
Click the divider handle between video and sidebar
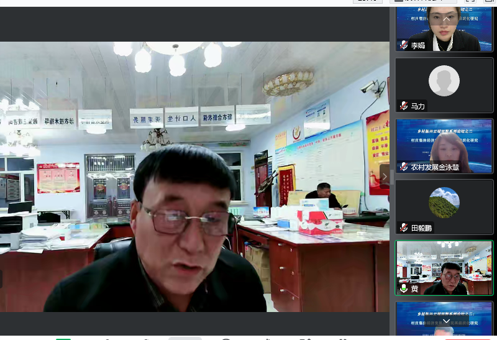(392, 177)
